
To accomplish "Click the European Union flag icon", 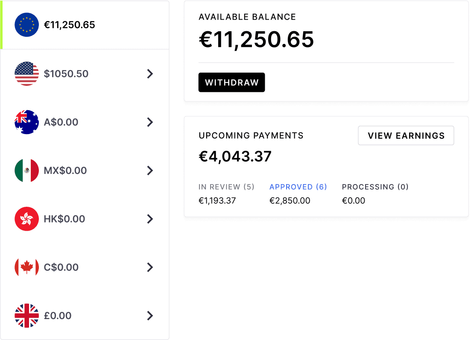I will [x=27, y=25].
